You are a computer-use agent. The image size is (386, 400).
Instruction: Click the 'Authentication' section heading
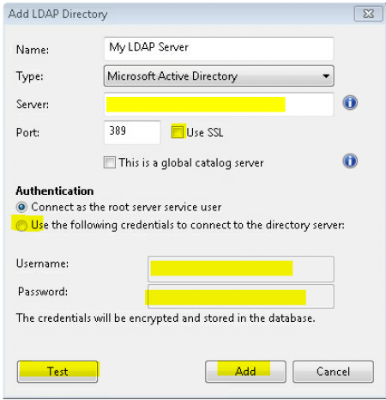[55, 191]
